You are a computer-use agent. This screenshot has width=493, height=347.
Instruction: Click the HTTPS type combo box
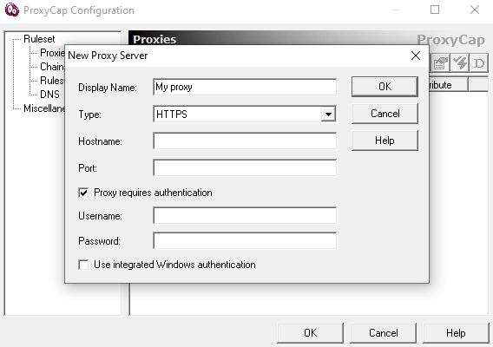[245, 115]
